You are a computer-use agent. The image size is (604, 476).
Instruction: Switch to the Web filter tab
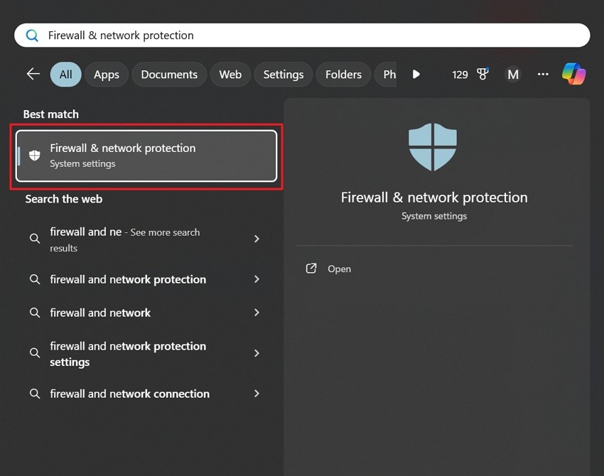[230, 74]
